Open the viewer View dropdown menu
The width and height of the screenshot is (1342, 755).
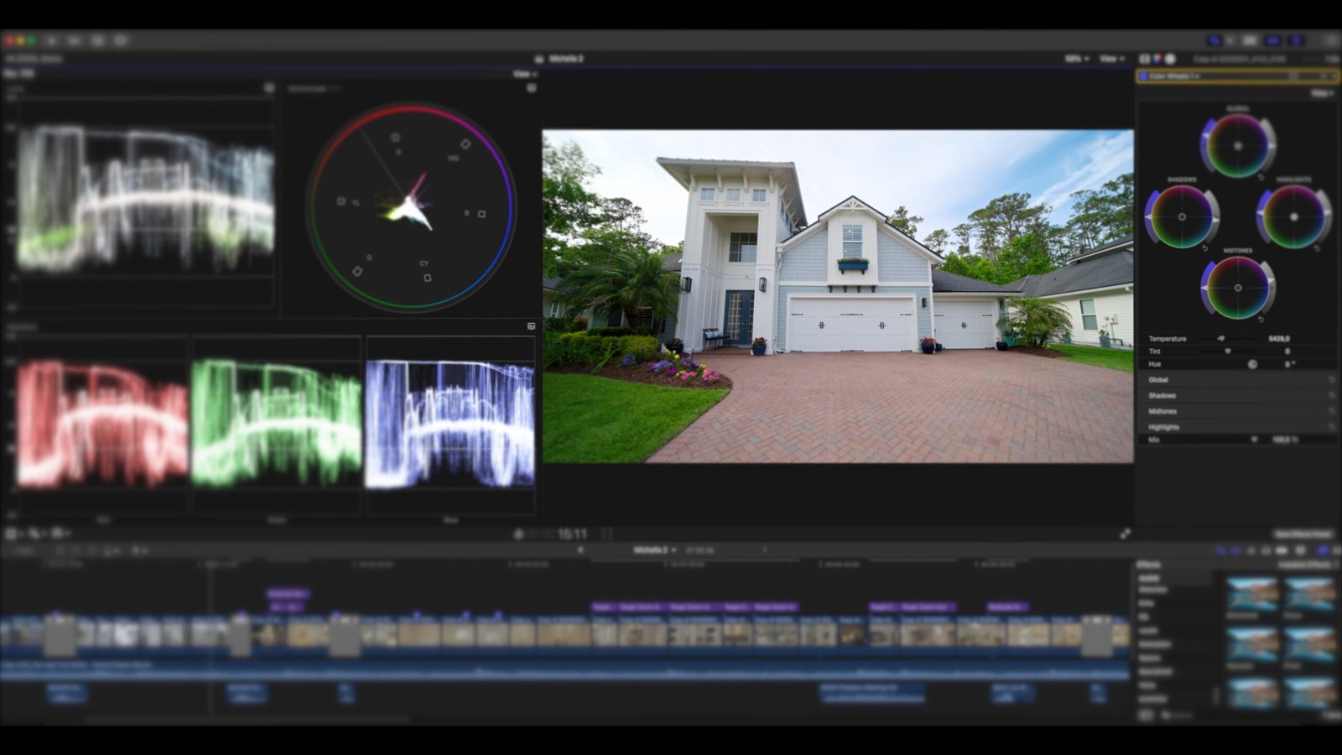pyautogui.click(x=1111, y=59)
